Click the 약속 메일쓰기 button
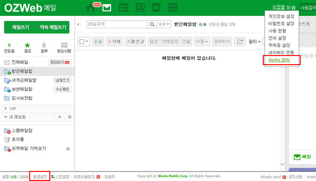Image resolution: width=316 pixels, height=181 pixels. click(x=53, y=27)
